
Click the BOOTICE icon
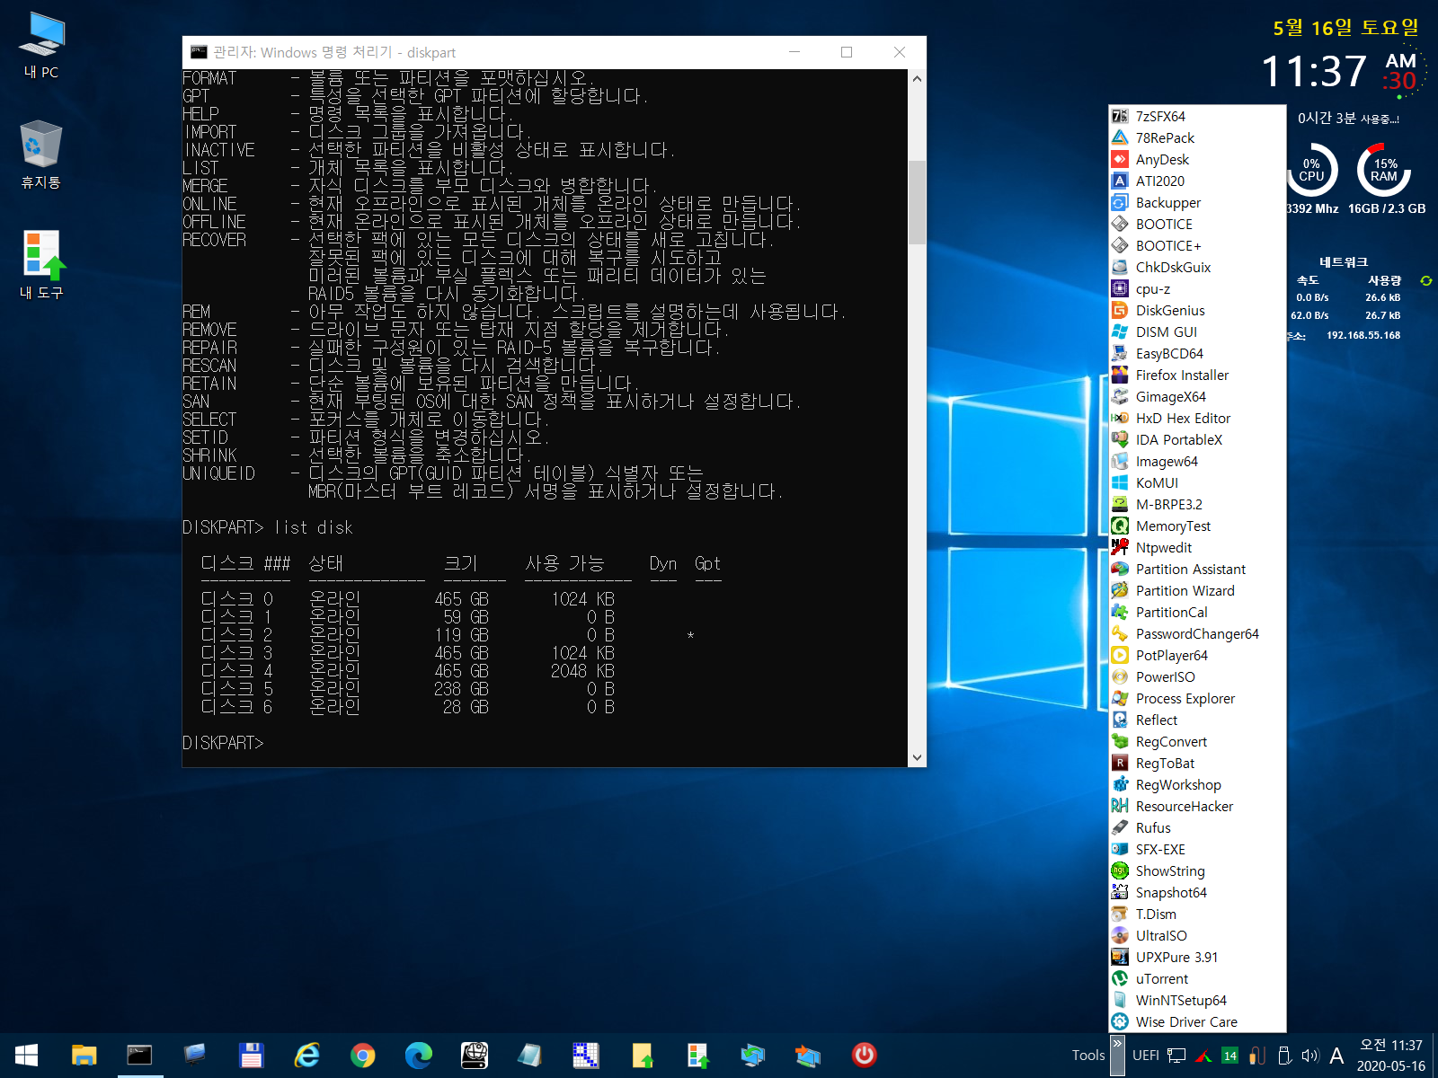[x=1120, y=224]
